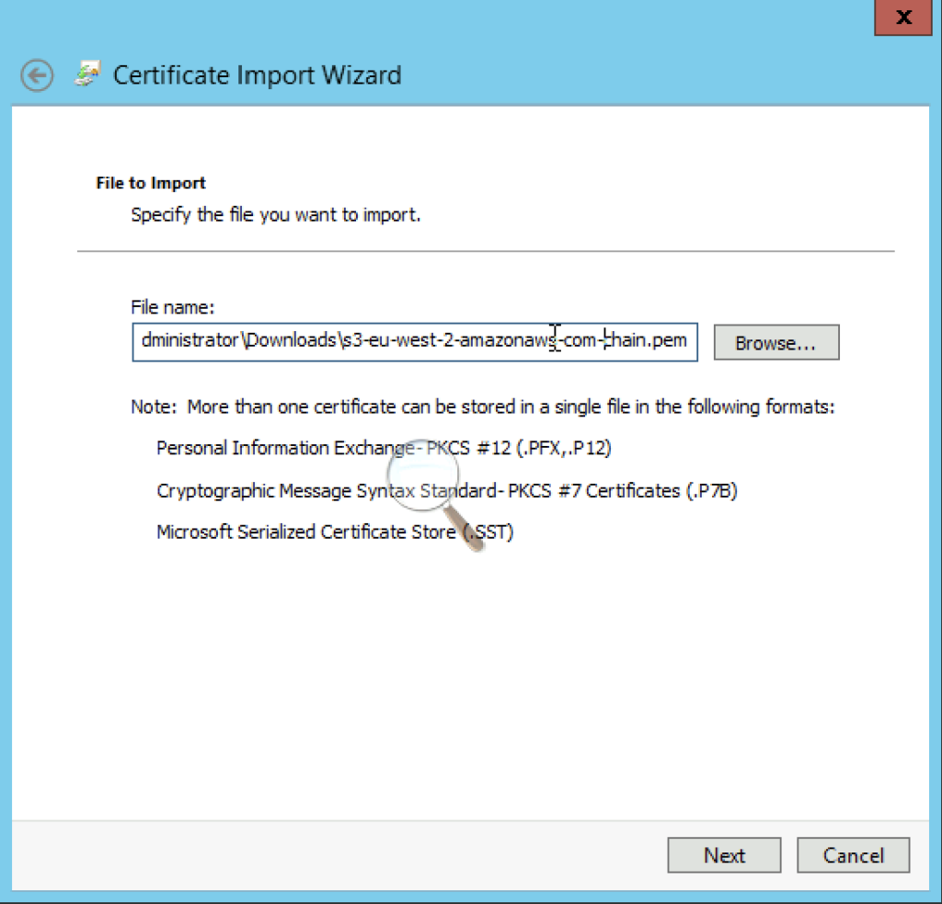This screenshot has width=942, height=904.
Task: Click Next to continue the import
Action: (723, 855)
